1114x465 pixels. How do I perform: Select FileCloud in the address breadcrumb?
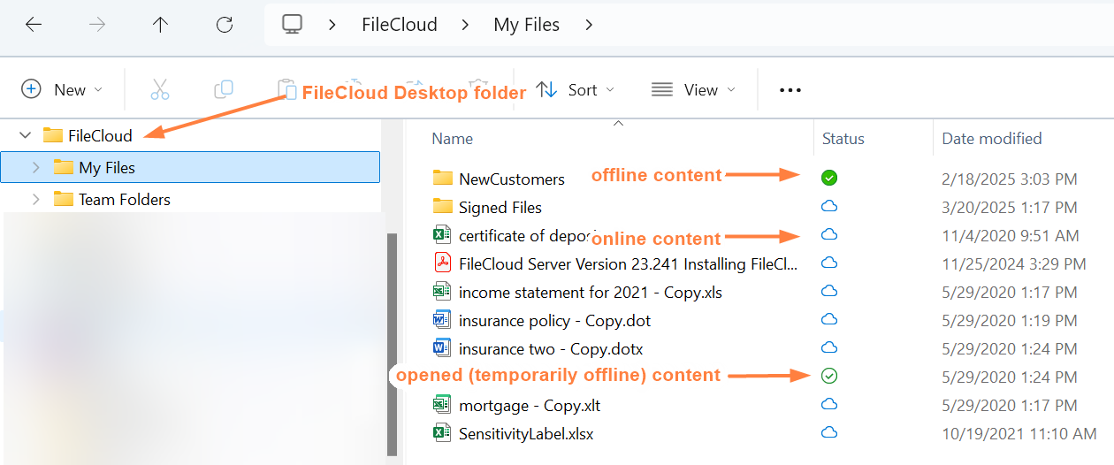[400, 25]
